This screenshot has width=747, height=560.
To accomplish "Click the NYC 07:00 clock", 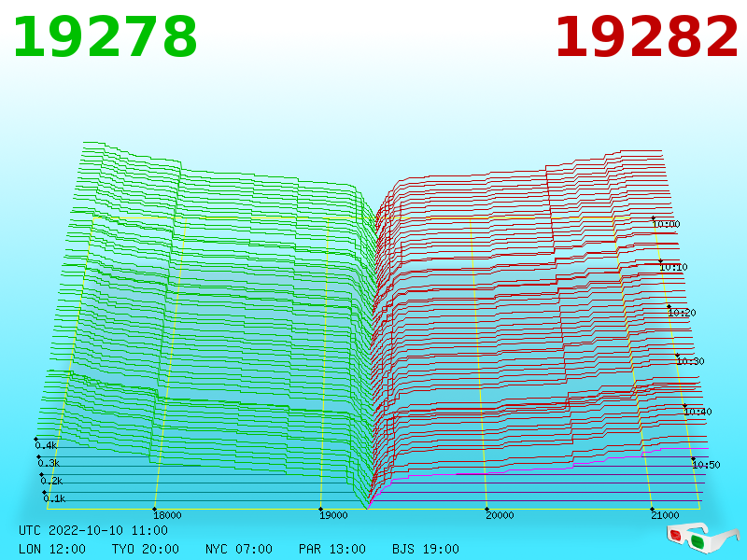I will coord(239,549).
